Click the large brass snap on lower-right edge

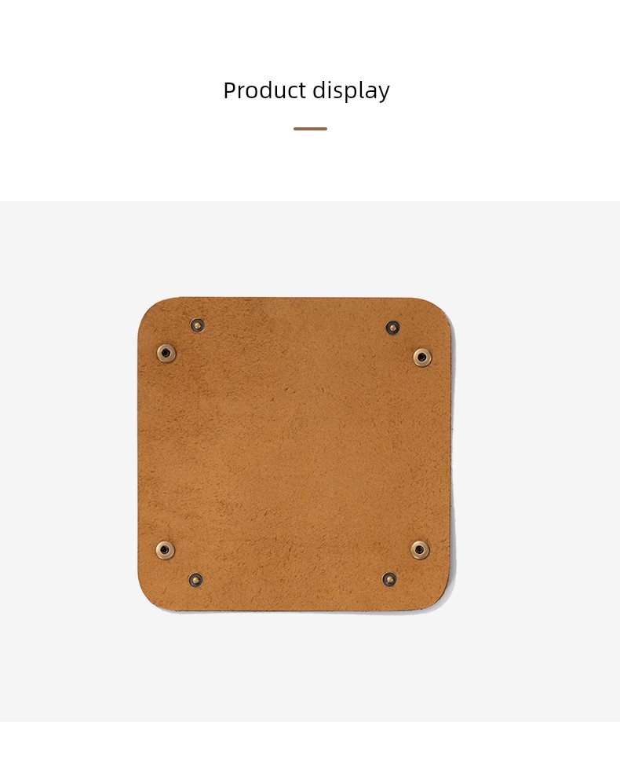coord(420,550)
